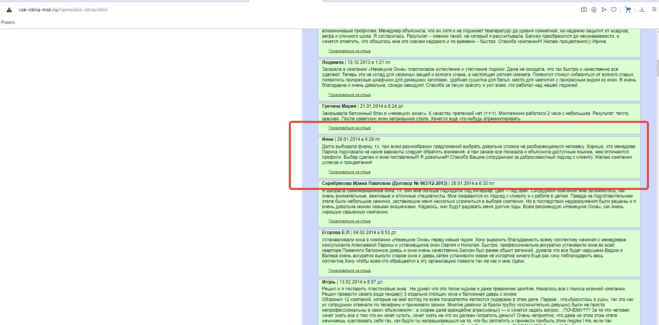
Task: Report Гречина Мария's review
Action: pyautogui.click(x=349, y=128)
